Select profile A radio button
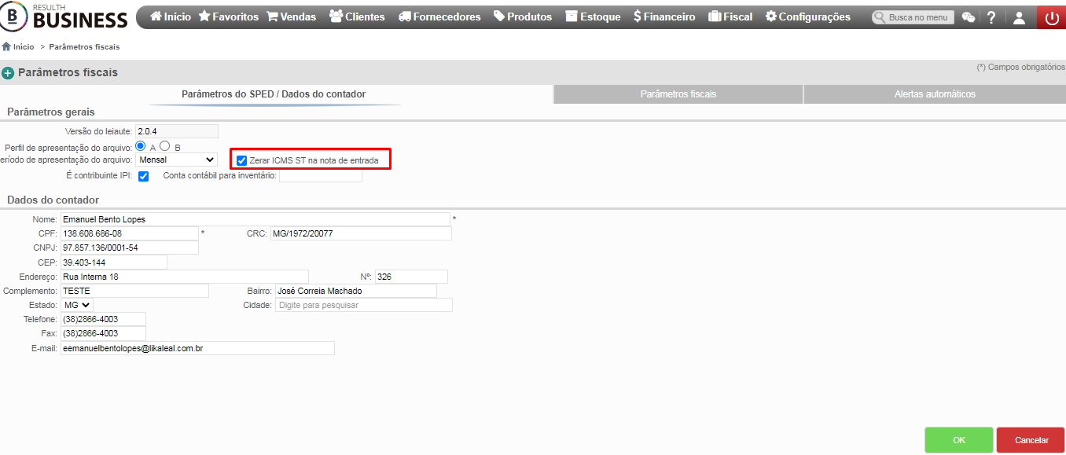 [141, 145]
